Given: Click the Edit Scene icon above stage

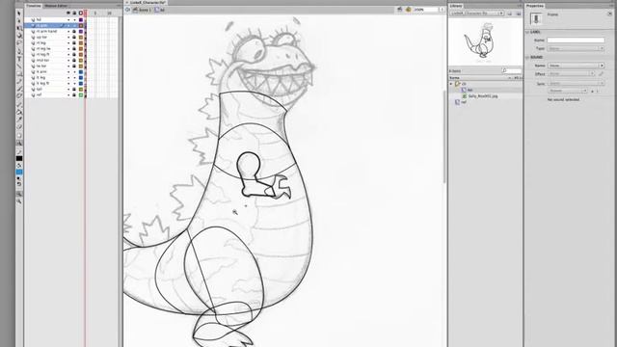Looking at the screenshot, I should pyautogui.click(x=400, y=10).
